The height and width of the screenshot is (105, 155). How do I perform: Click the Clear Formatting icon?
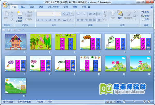(72, 14)
